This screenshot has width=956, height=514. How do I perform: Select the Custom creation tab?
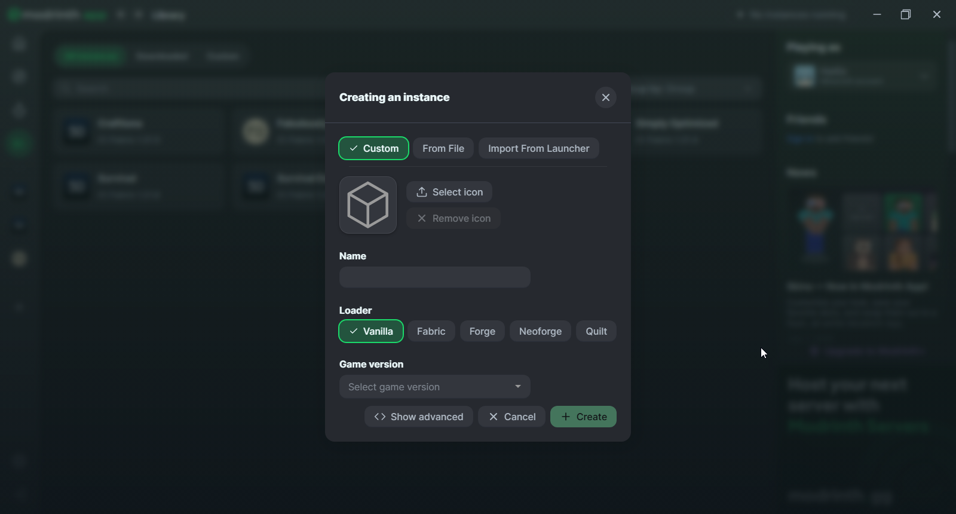[x=374, y=148]
